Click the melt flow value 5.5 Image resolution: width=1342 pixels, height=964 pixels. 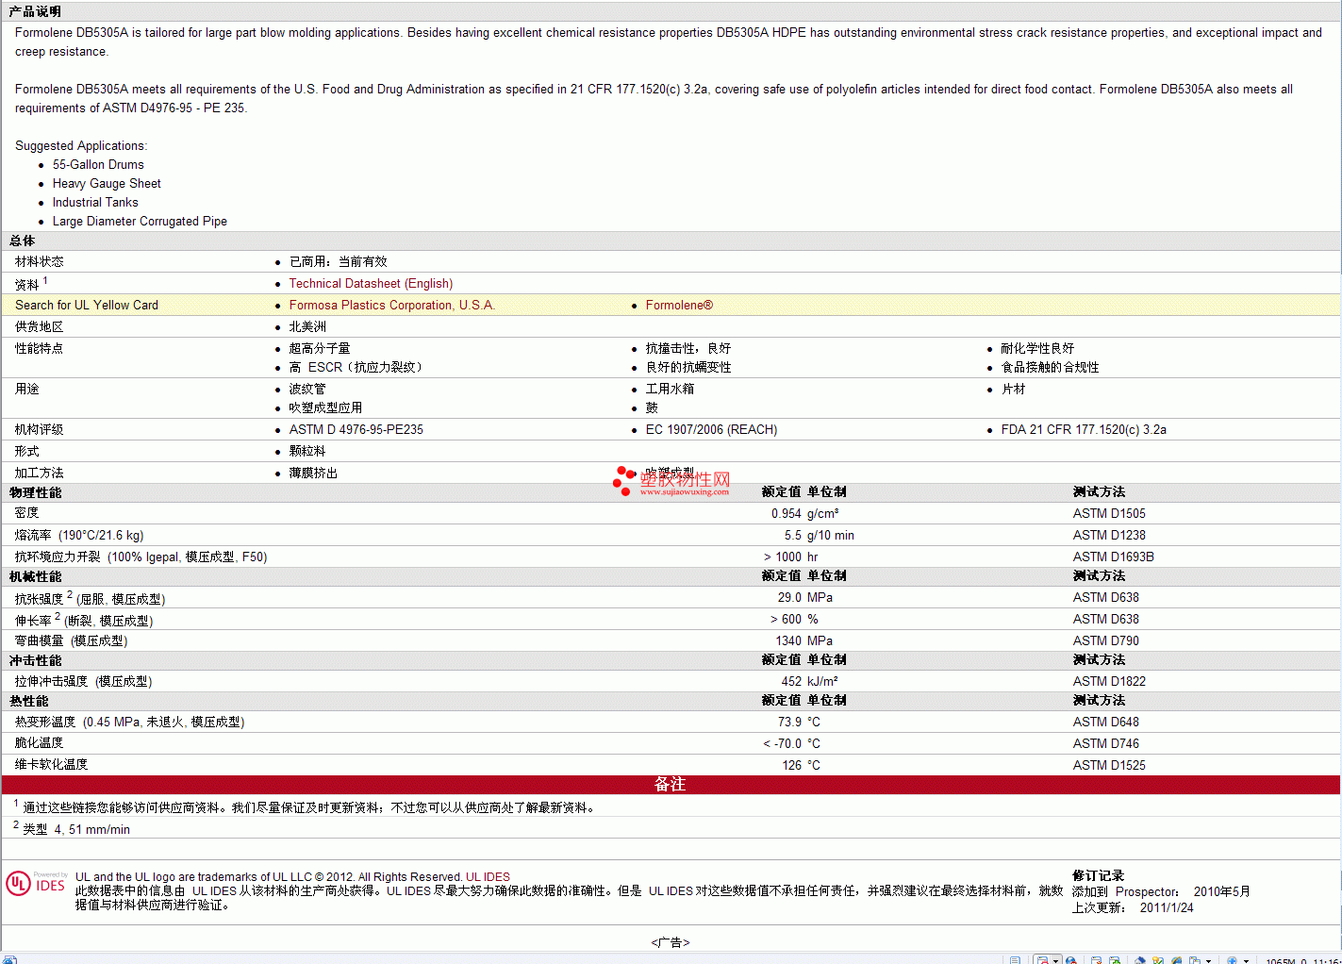(793, 536)
